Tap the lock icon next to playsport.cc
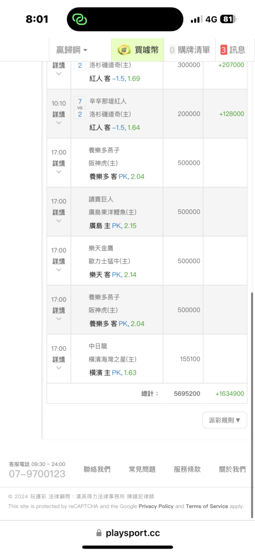Viewport: 255px width, 554px height. (x=99, y=532)
